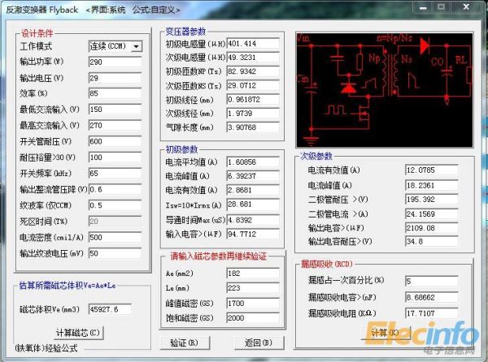Click the Le(mm) input field
This screenshot has width=488, height=362.
click(253, 288)
